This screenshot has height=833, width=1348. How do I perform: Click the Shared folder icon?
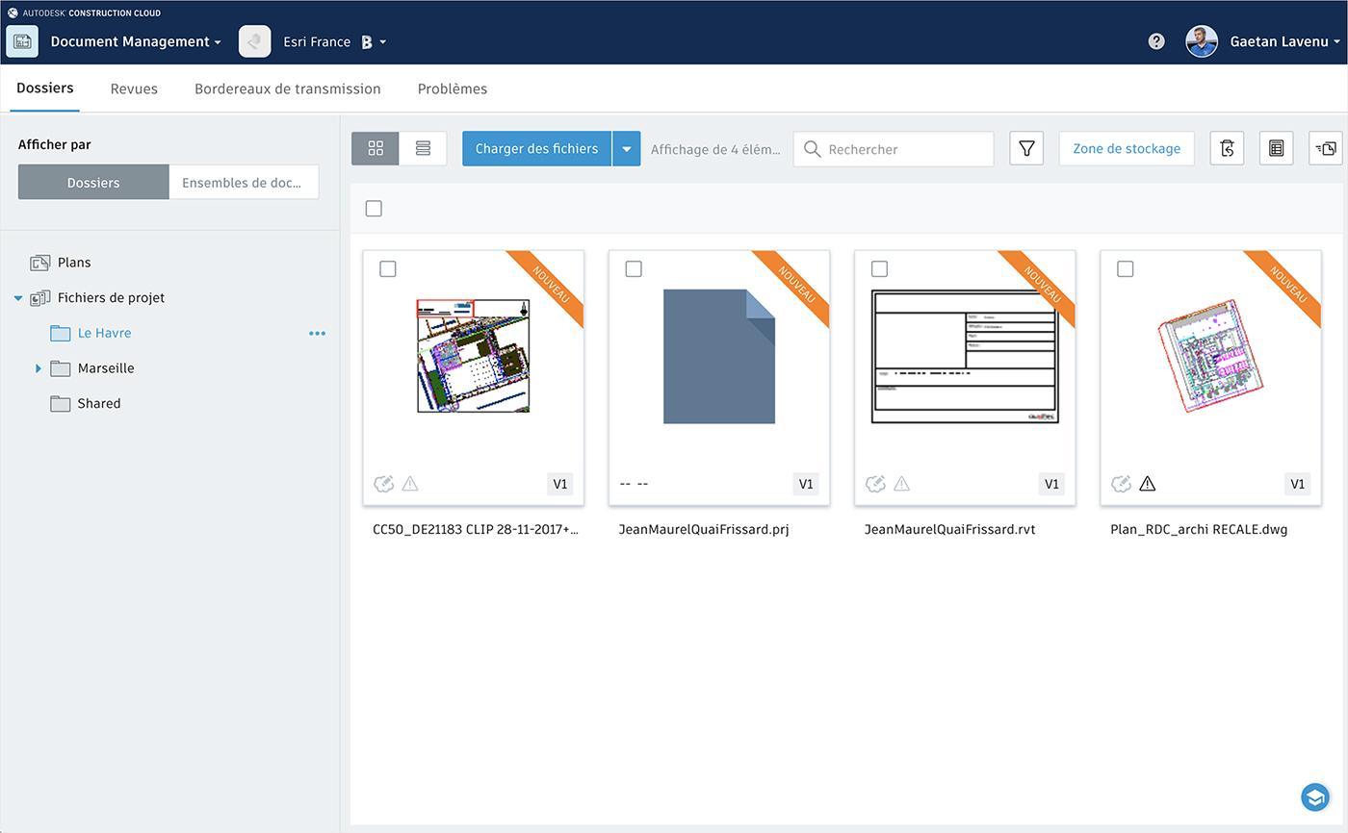tap(60, 404)
